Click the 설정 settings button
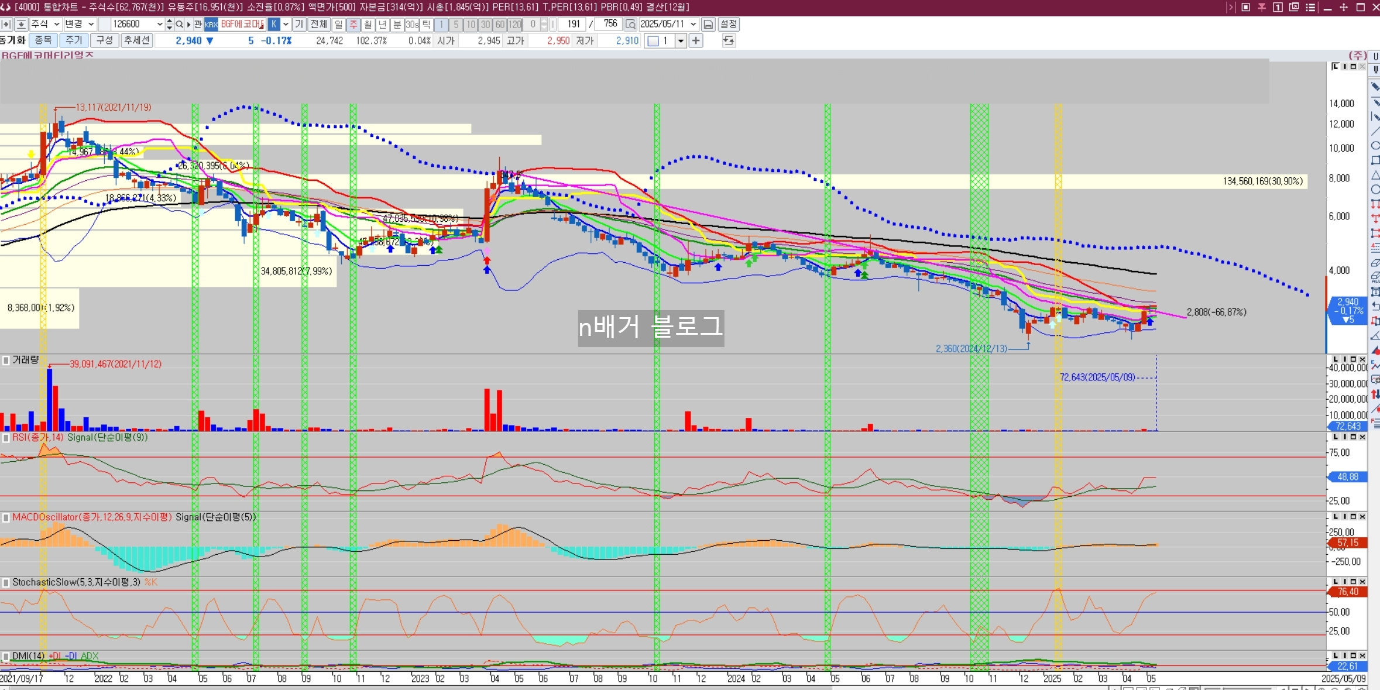Screen dimensions: 1380x690 pos(729,24)
